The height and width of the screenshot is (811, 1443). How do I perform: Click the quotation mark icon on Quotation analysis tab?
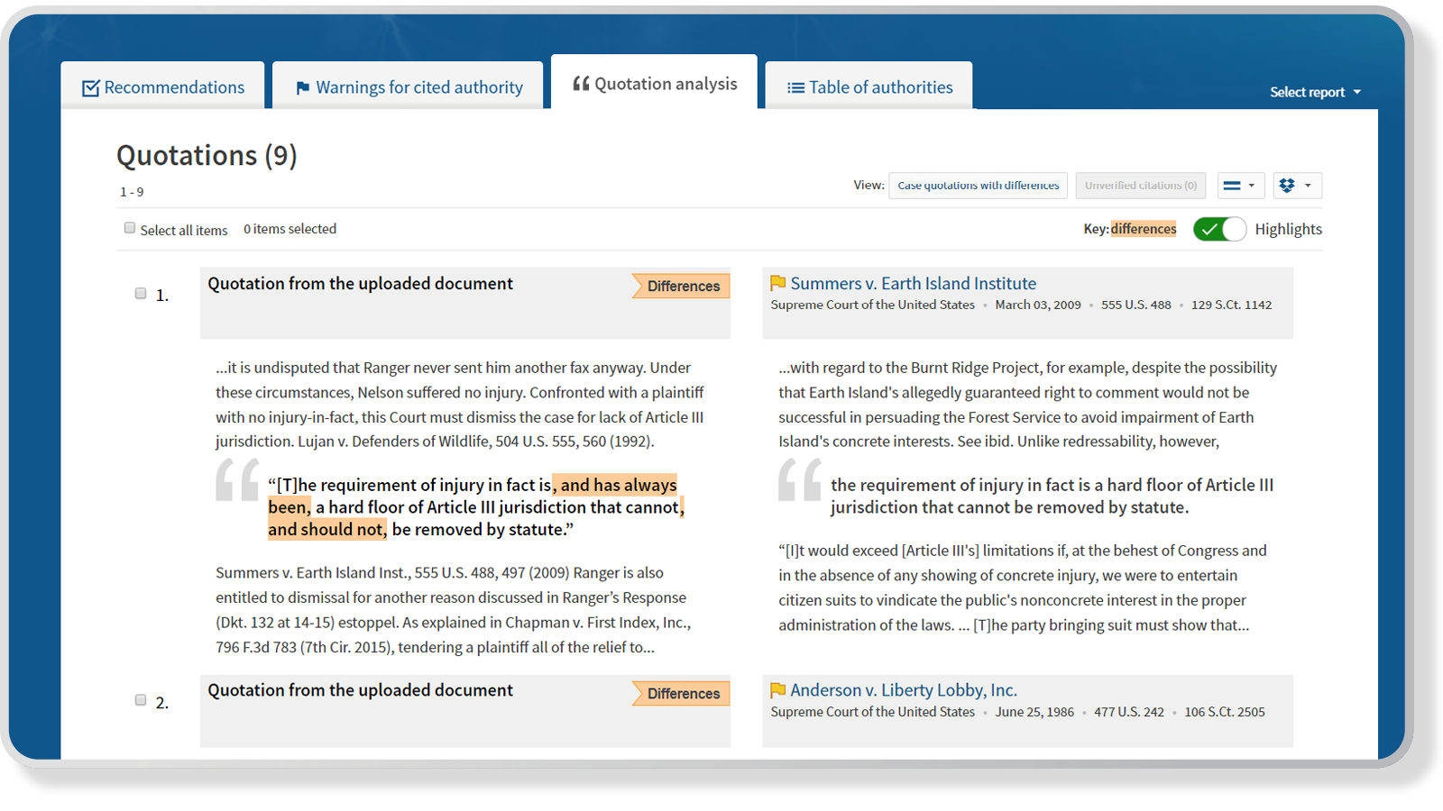coord(581,84)
